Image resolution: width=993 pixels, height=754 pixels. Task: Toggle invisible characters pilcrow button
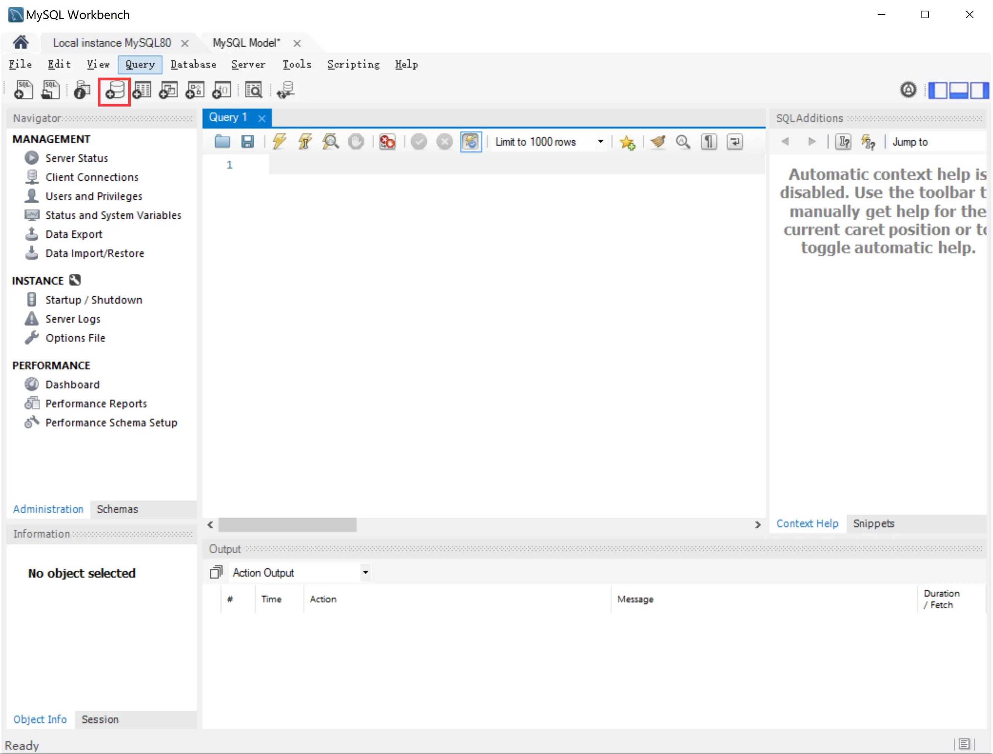click(x=709, y=142)
